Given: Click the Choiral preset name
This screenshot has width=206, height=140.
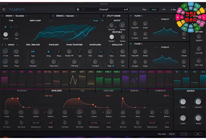Looking at the screenshot, I should pyautogui.click(x=104, y=10).
